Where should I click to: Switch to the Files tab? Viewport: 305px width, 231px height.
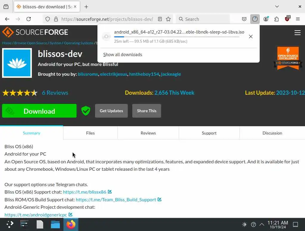[x=90, y=133]
